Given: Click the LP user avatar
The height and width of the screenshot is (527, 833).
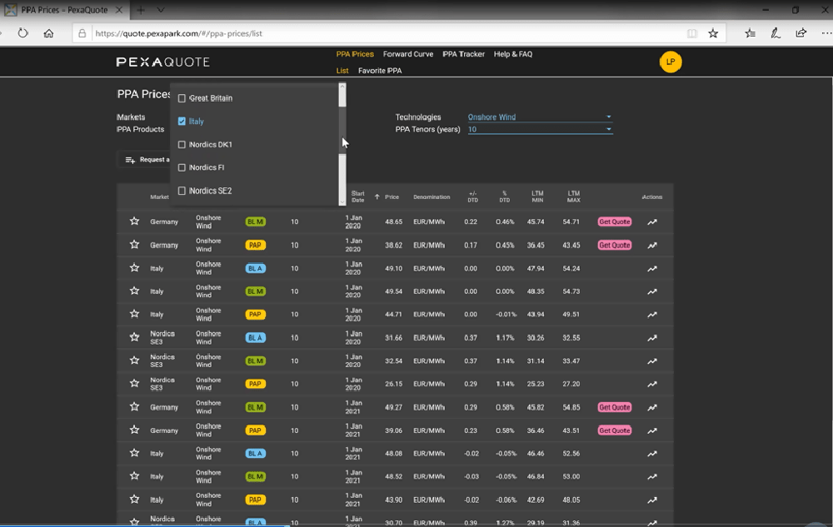Looking at the screenshot, I should (671, 62).
